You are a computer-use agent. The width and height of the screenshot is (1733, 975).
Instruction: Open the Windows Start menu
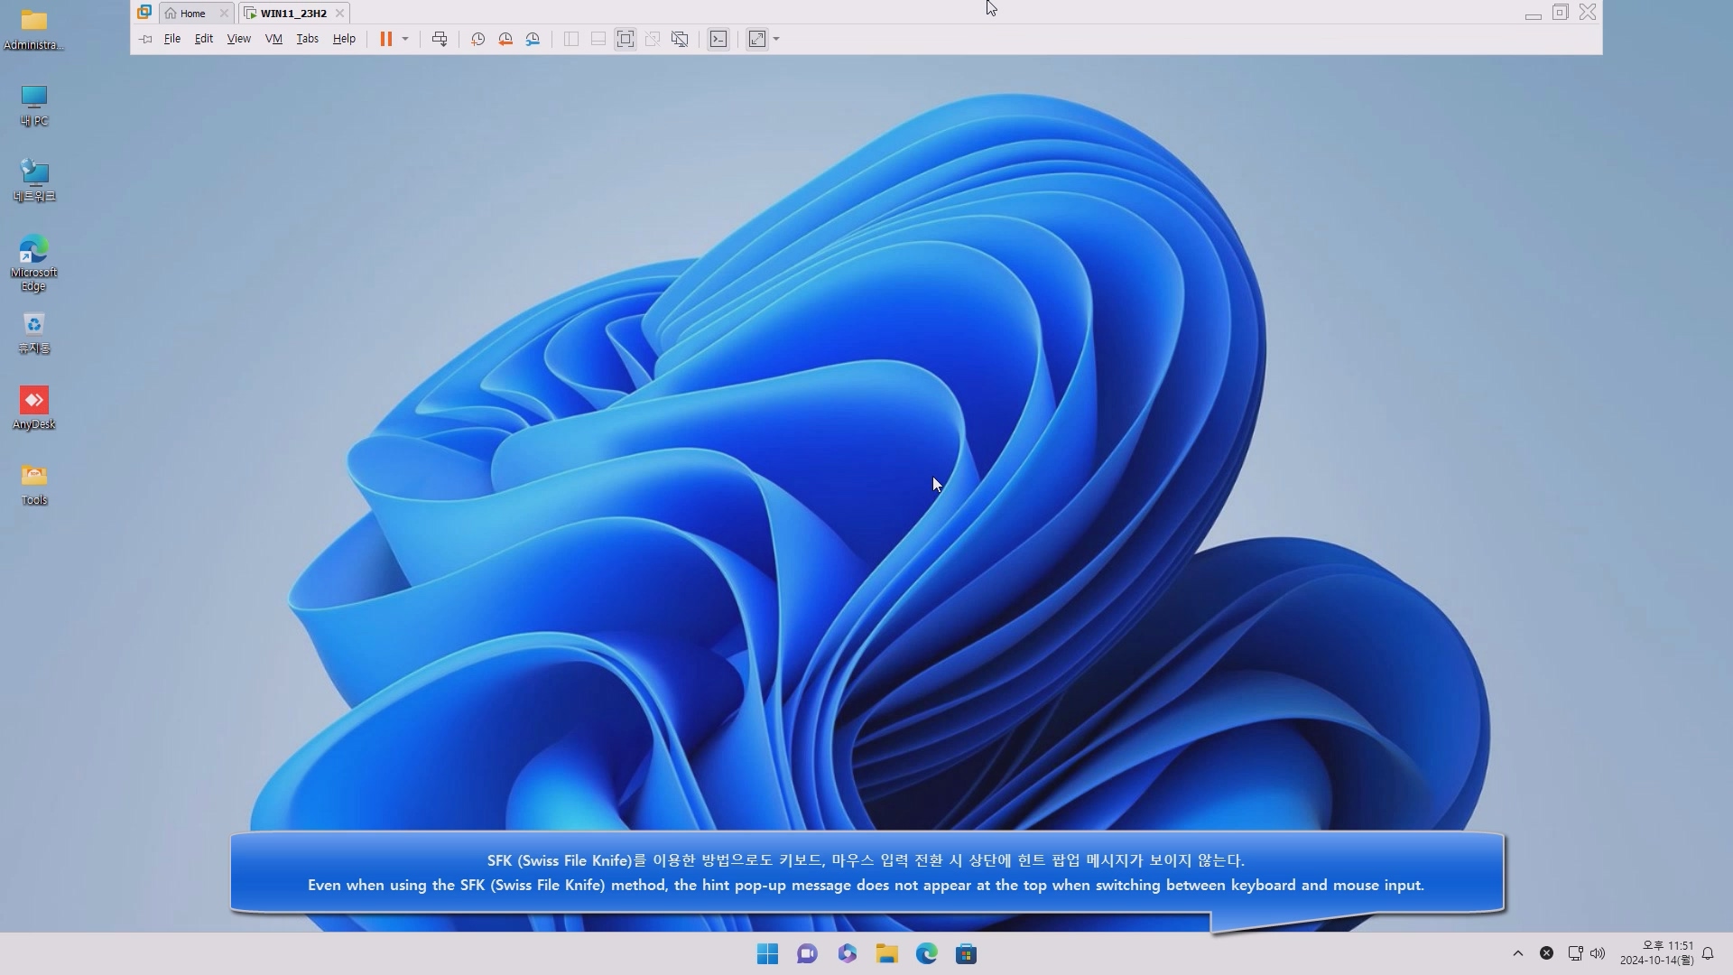point(768,954)
